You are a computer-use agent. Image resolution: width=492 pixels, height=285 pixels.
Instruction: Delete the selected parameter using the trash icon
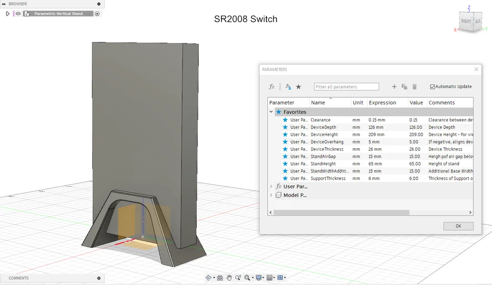(x=415, y=87)
